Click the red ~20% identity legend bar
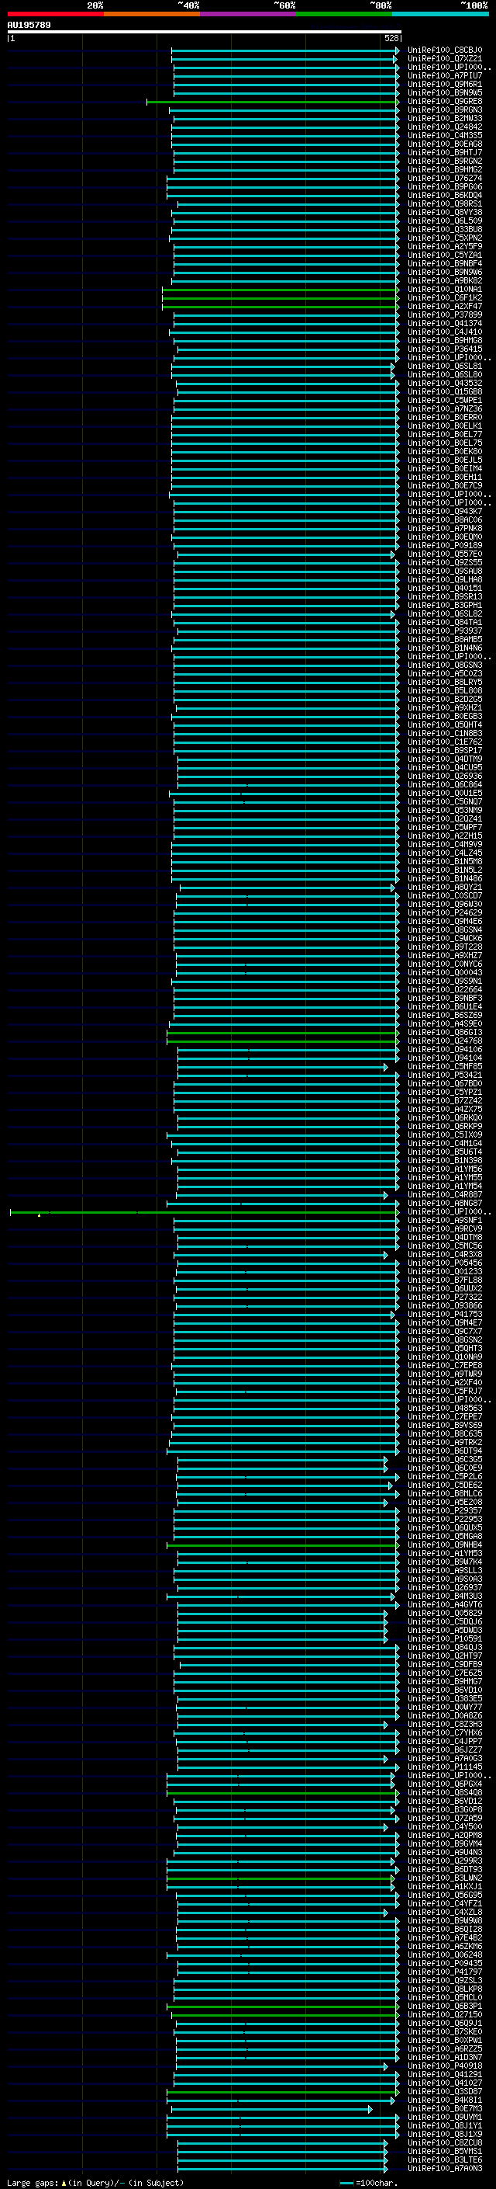Image resolution: width=496 pixels, height=2189 pixels. [x=55, y=15]
